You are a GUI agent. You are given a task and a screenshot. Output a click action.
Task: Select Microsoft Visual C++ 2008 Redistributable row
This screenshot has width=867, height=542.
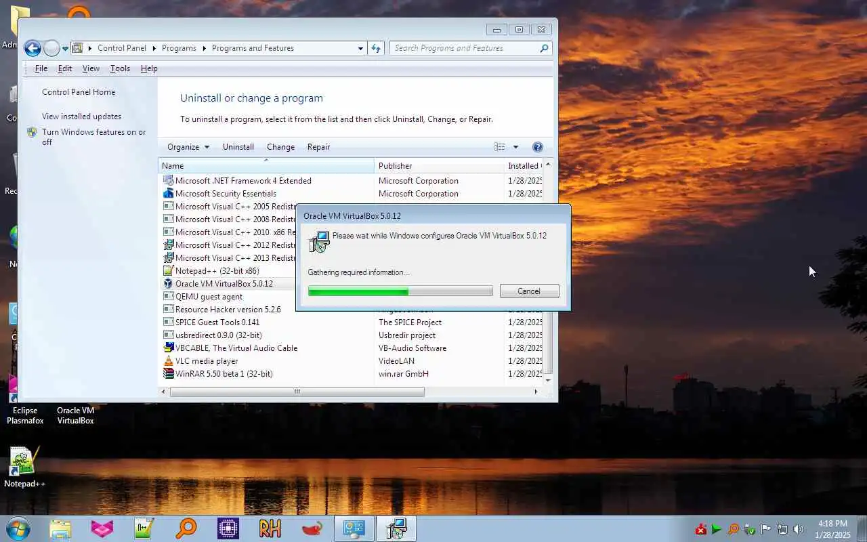point(230,220)
